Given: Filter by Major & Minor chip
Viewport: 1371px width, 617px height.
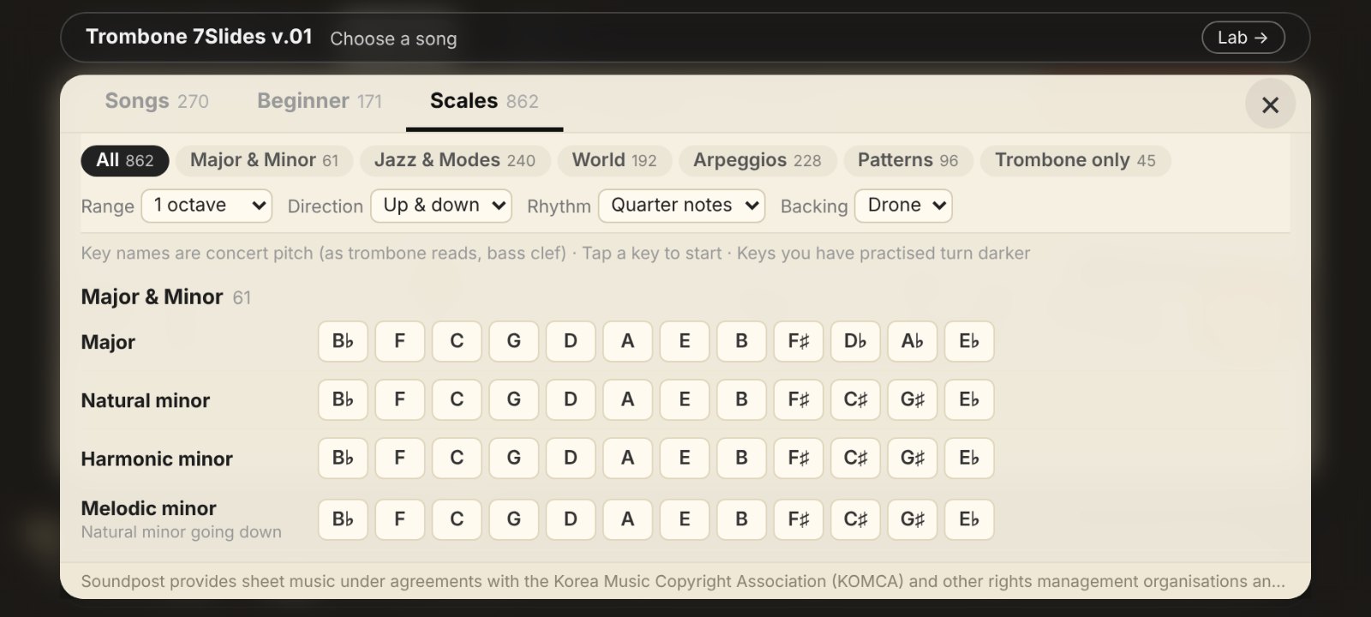Looking at the screenshot, I should tap(264, 160).
